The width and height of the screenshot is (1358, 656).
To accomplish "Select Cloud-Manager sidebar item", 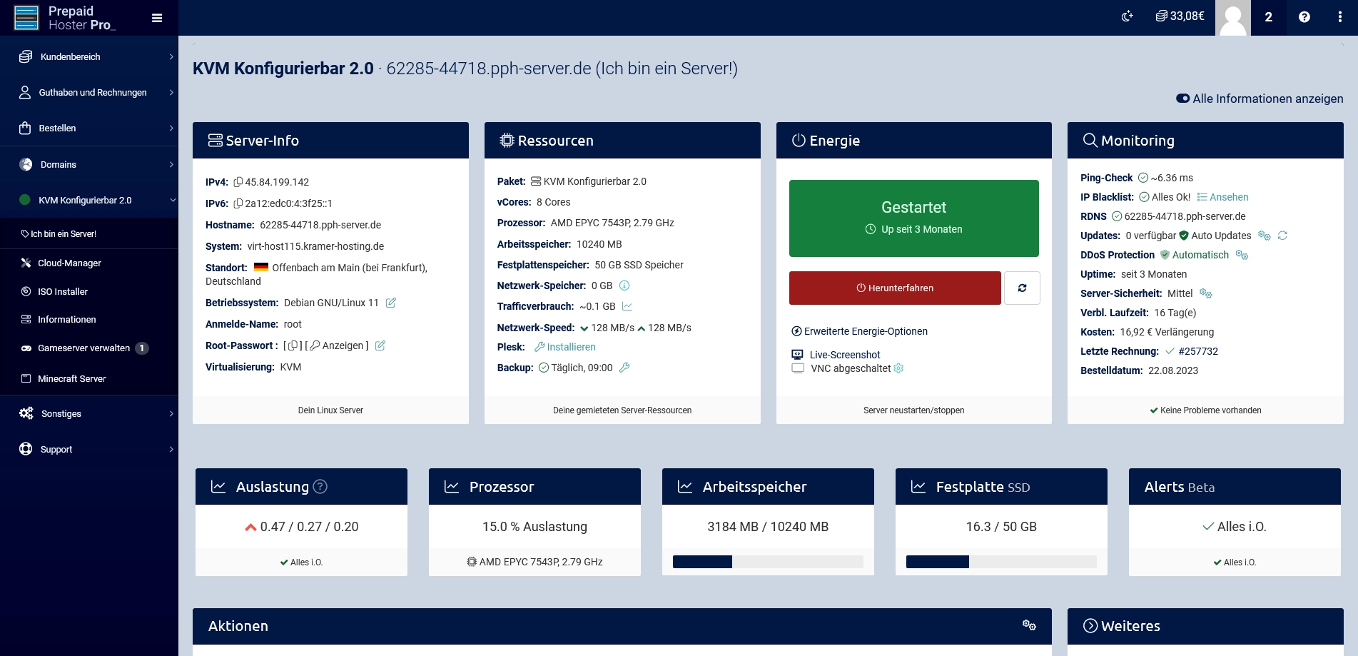I will click(x=69, y=263).
